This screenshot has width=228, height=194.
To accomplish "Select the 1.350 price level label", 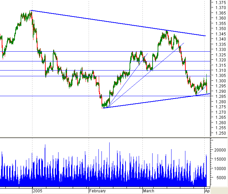I will pyautogui.click(x=221, y=28).
